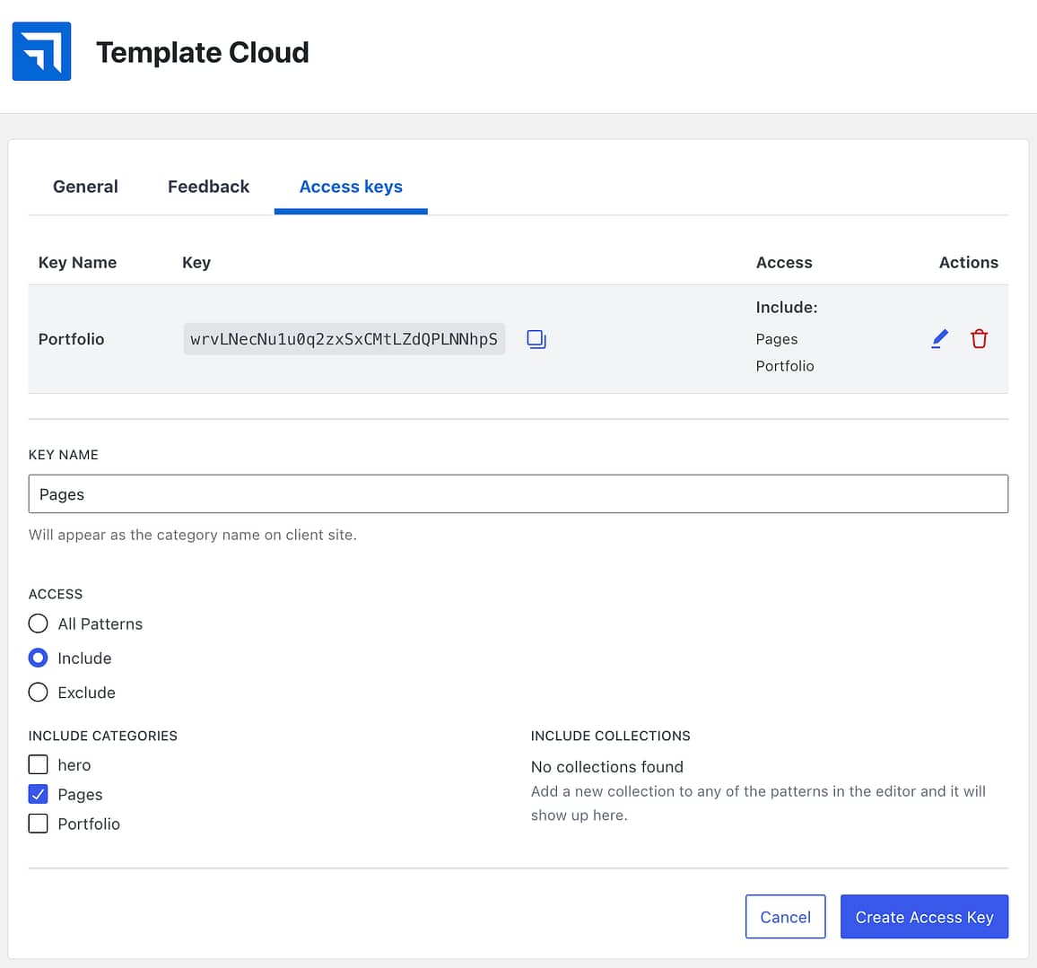Click the key string wrvLNecNu1u0q2zxSxCMtLZdQPLNNhpS

click(x=344, y=339)
